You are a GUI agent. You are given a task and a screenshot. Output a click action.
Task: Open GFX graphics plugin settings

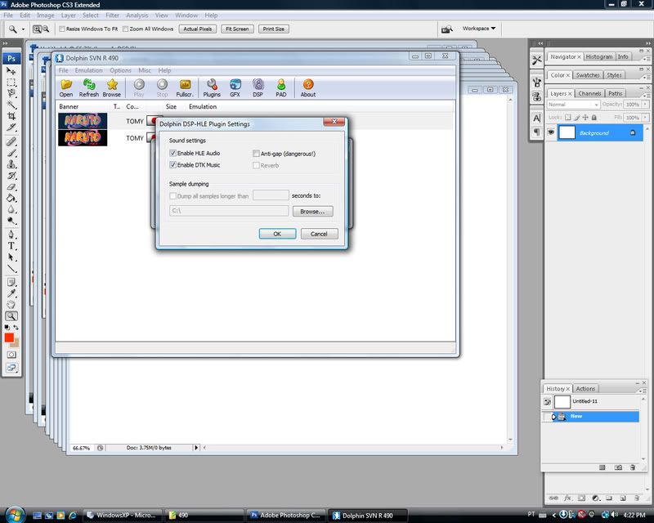(235, 88)
